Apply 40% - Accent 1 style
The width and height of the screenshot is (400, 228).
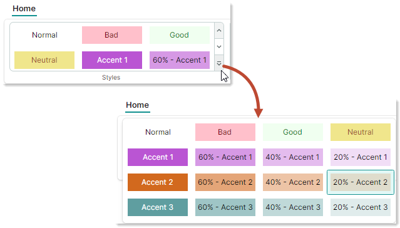pyautogui.click(x=292, y=157)
